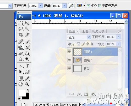Select the Slice tool
131x106 pixels.
pos(27,35)
